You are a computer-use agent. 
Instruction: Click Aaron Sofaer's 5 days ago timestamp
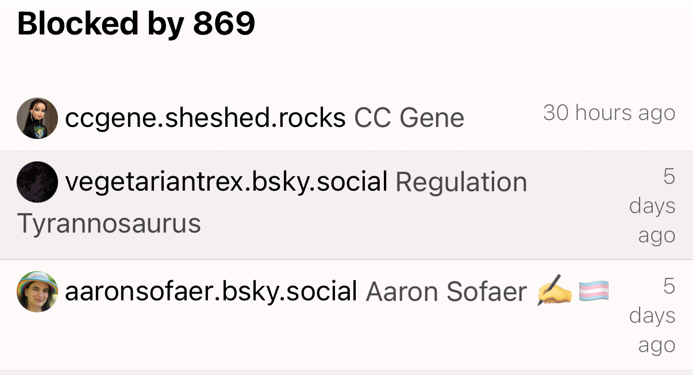click(x=652, y=315)
